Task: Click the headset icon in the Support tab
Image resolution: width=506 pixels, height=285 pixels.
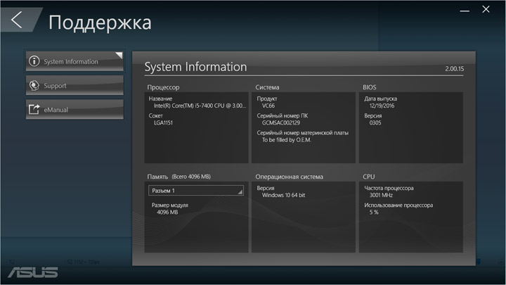Action: 34,86
